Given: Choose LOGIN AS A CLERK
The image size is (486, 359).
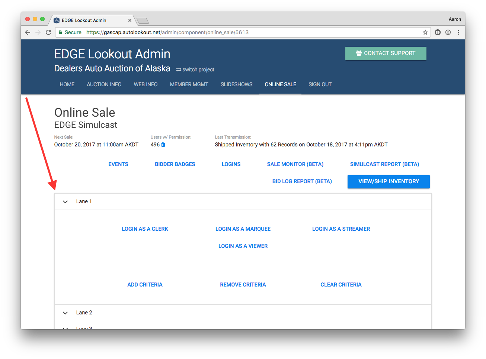Looking at the screenshot, I should (x=145, y=229).
